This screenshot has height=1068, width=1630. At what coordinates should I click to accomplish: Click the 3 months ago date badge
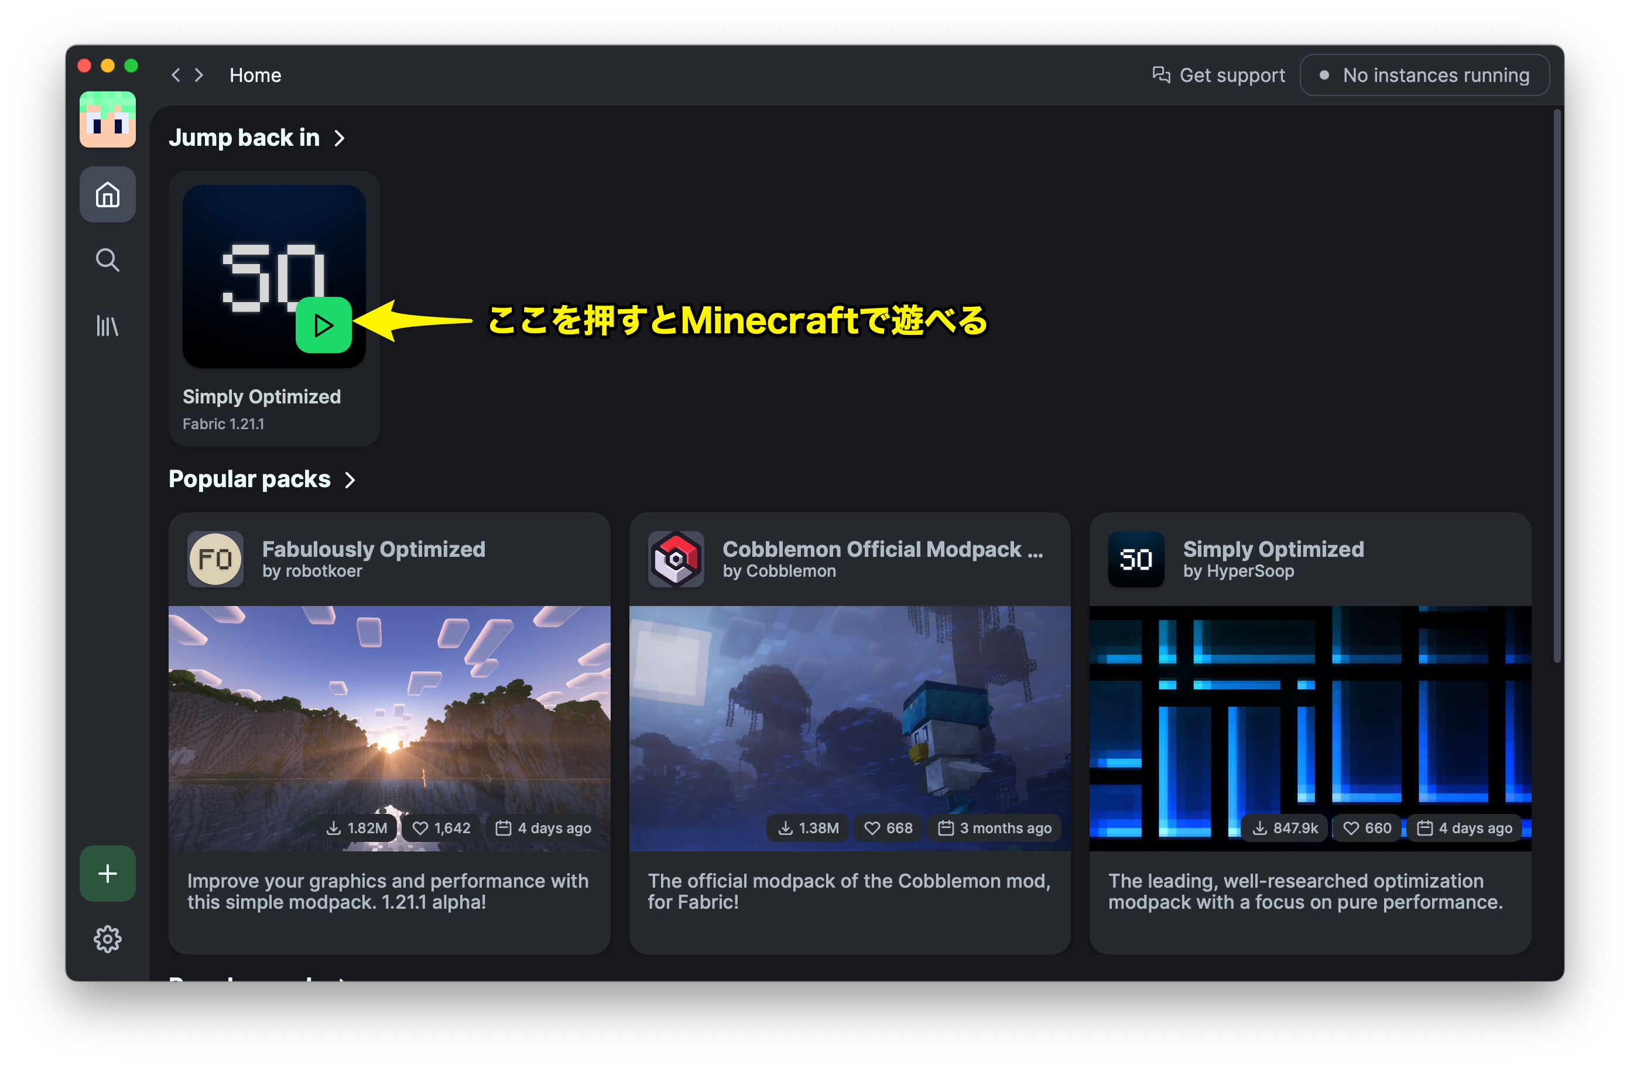tap(994, 829)
